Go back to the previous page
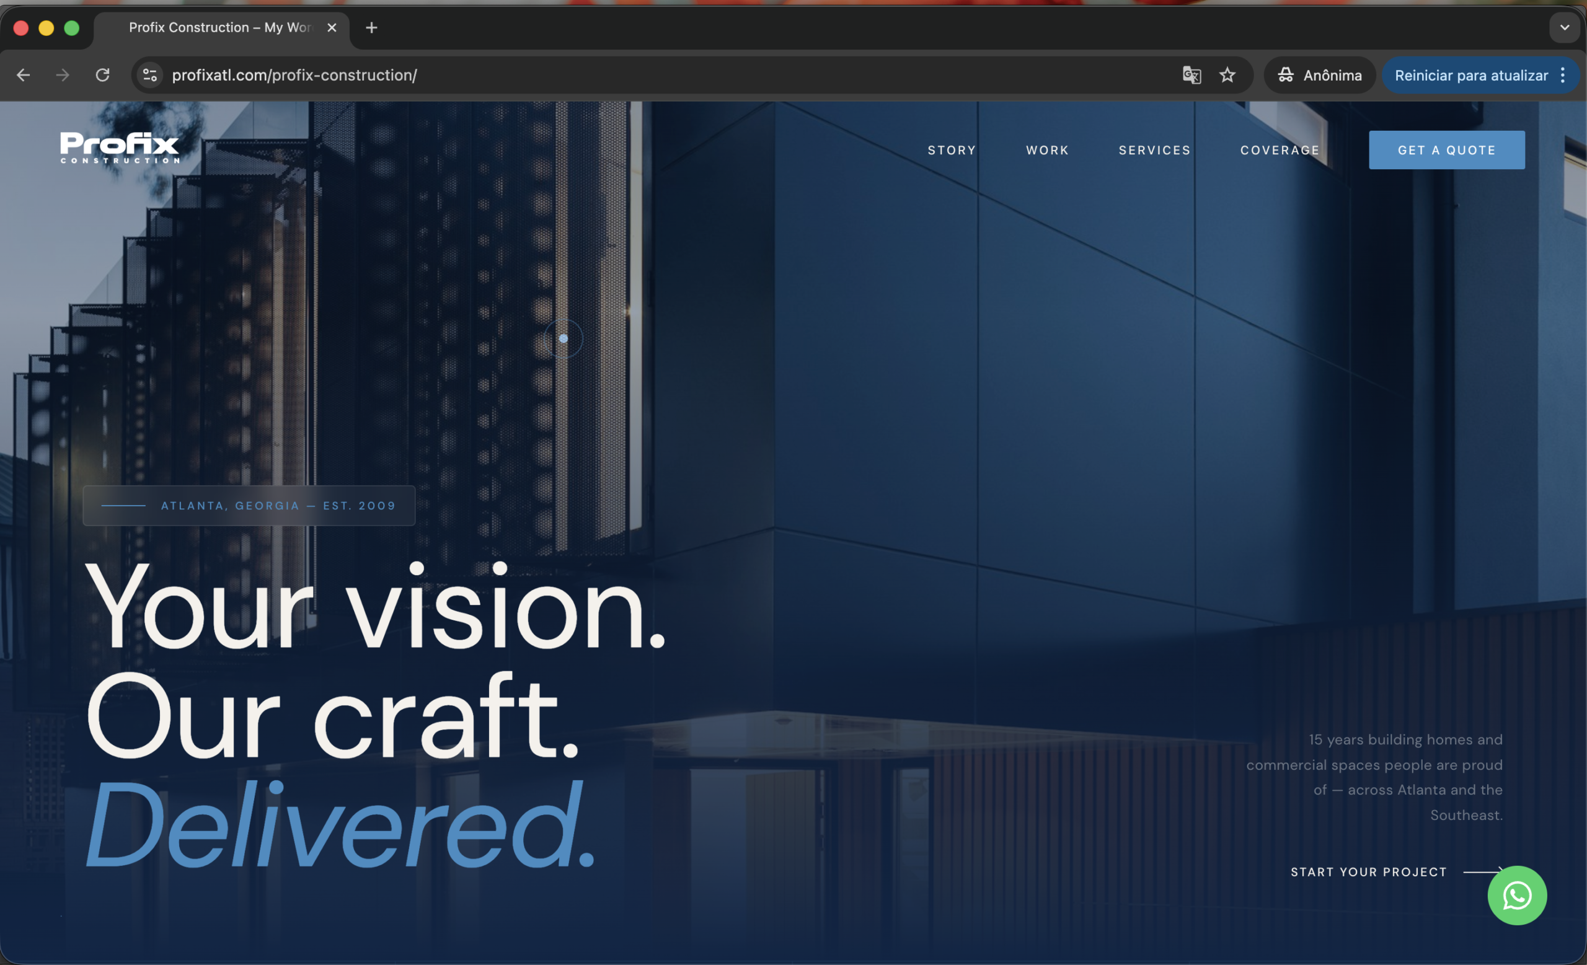Screen dimensions: 1587x965 [23, 76]
